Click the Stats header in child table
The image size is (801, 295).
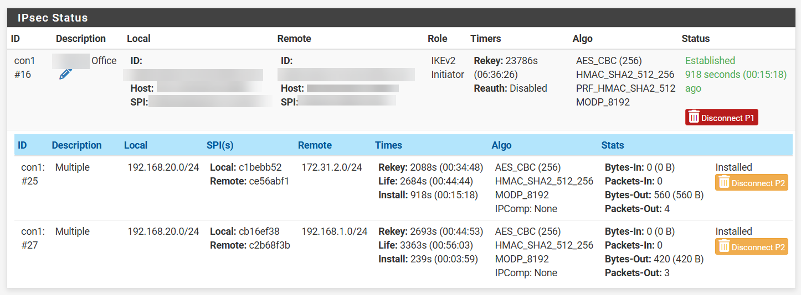click(x=612, y=145)
